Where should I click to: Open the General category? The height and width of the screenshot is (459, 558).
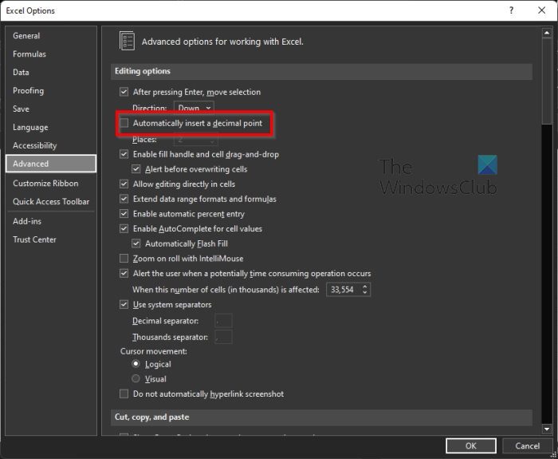pos(51,36)
